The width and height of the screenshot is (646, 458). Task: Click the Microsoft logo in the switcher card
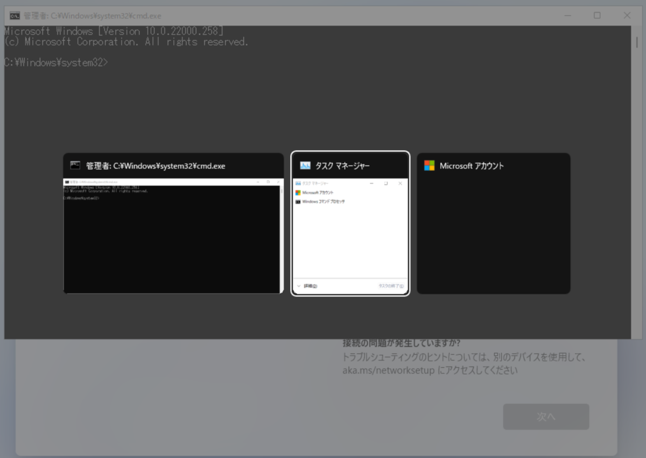(x=429, y=166)
